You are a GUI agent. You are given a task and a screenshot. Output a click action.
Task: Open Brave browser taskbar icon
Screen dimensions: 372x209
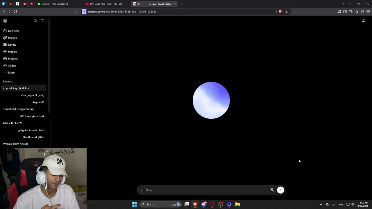195,204
